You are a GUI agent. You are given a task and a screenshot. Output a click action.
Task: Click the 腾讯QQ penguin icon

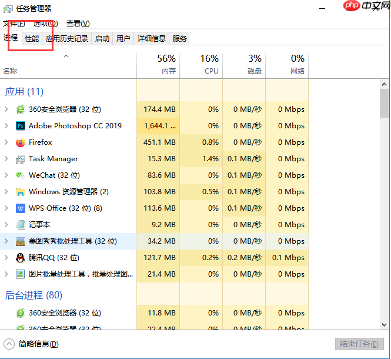pos(21,258)
